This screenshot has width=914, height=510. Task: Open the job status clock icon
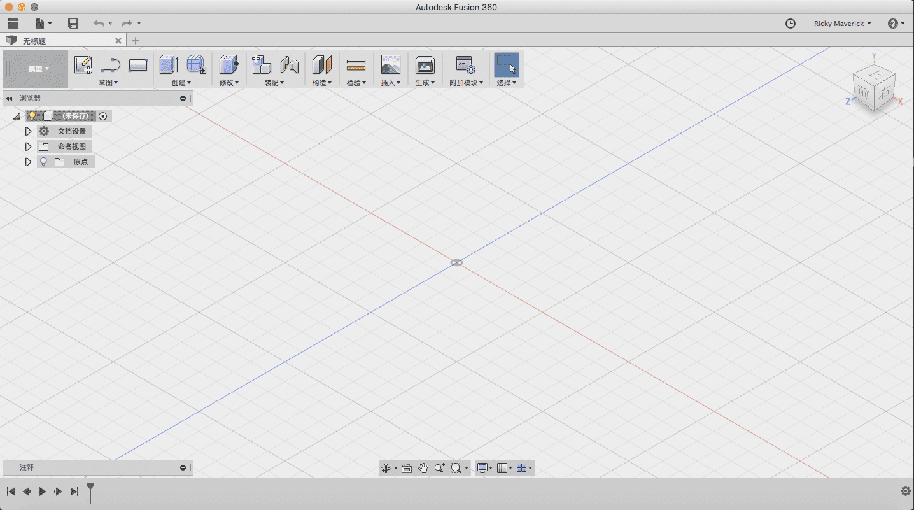tap(791, 24)
